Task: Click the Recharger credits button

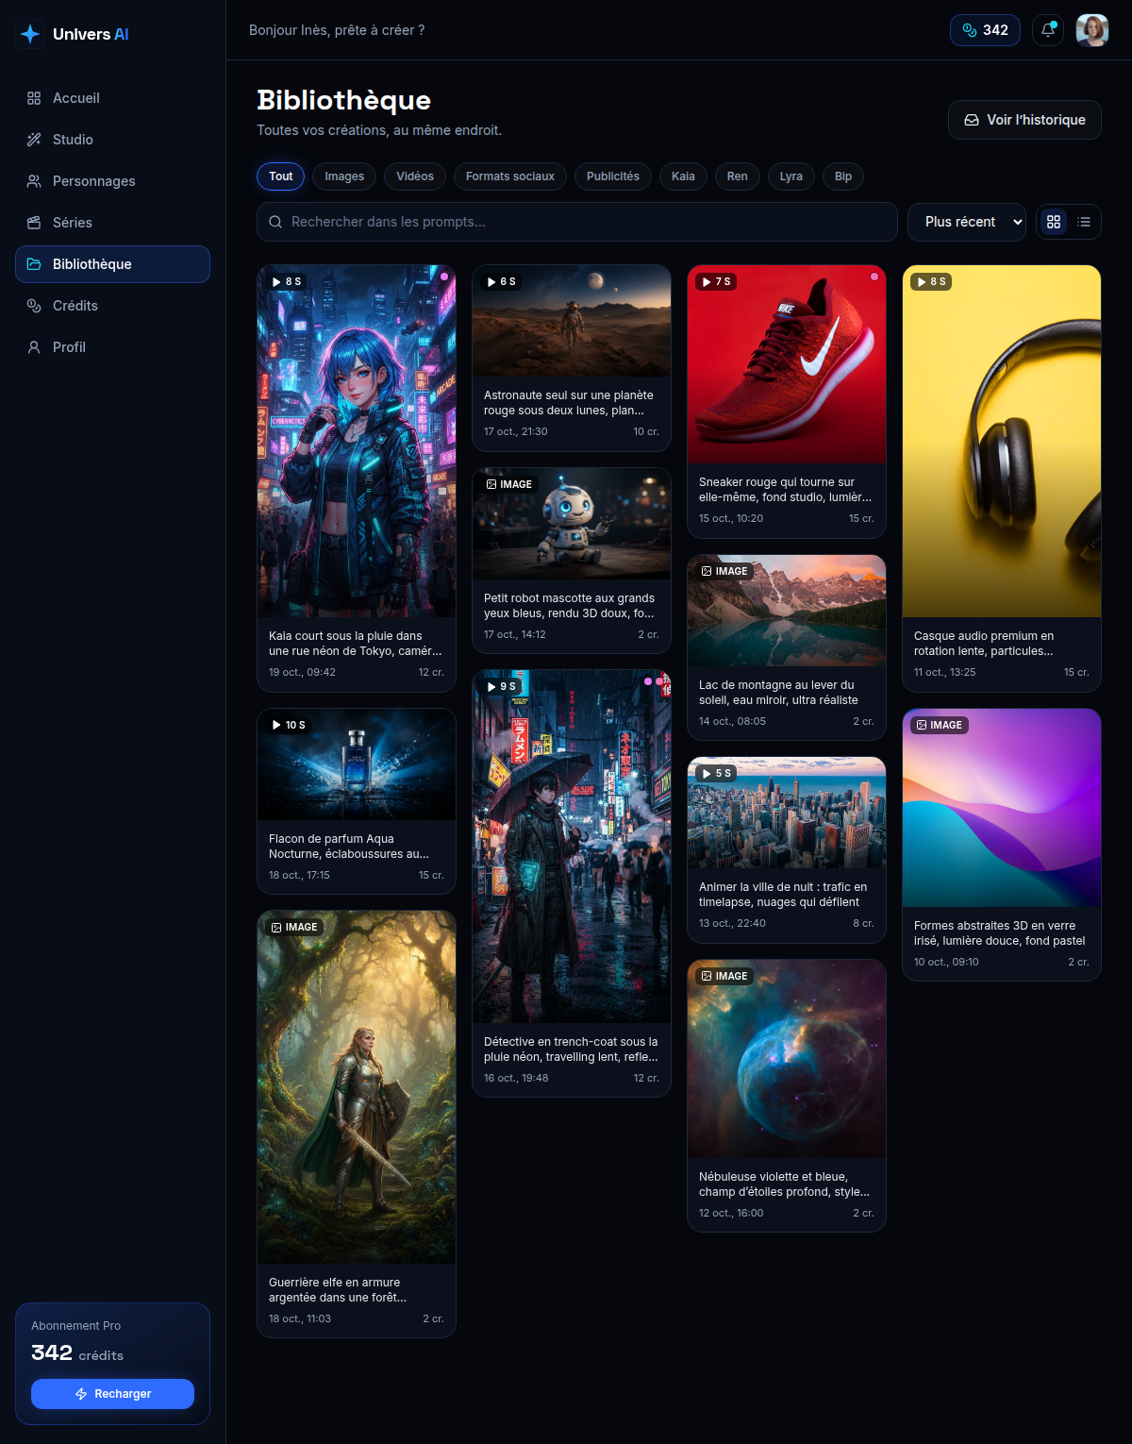Action: click(112, 1394)
